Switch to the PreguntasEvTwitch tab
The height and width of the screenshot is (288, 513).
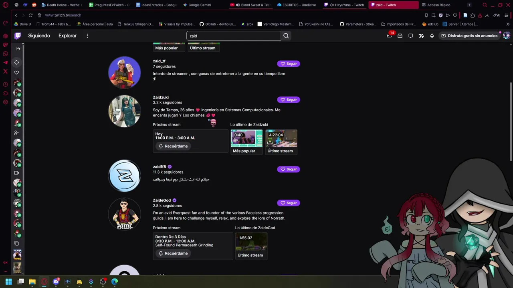[109, 5]
